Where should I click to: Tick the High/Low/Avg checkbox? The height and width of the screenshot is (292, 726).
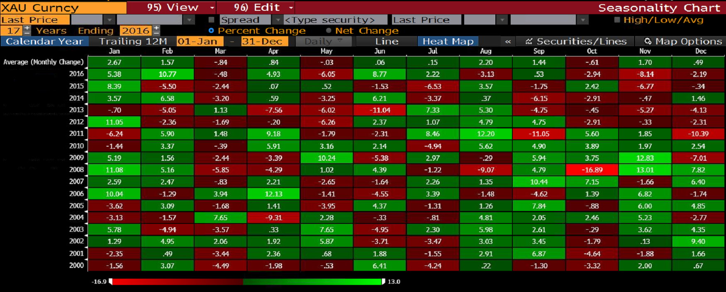617,20
